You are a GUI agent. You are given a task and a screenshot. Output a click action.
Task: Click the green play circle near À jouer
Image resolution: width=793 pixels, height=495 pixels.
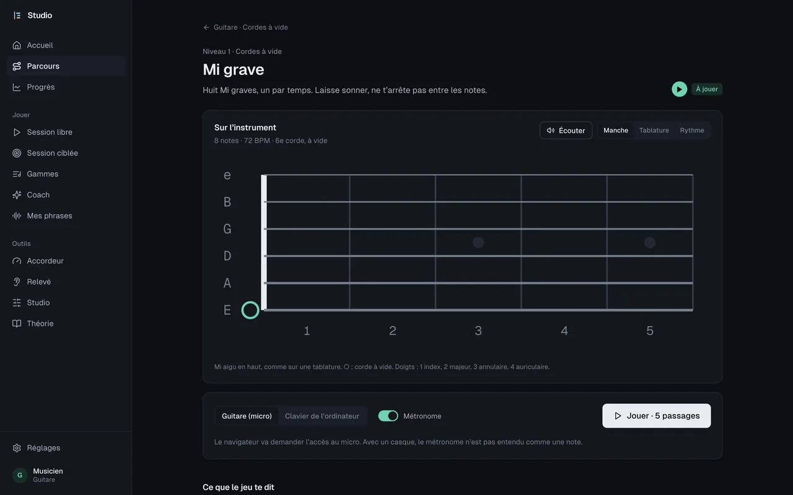pos(680,89)
